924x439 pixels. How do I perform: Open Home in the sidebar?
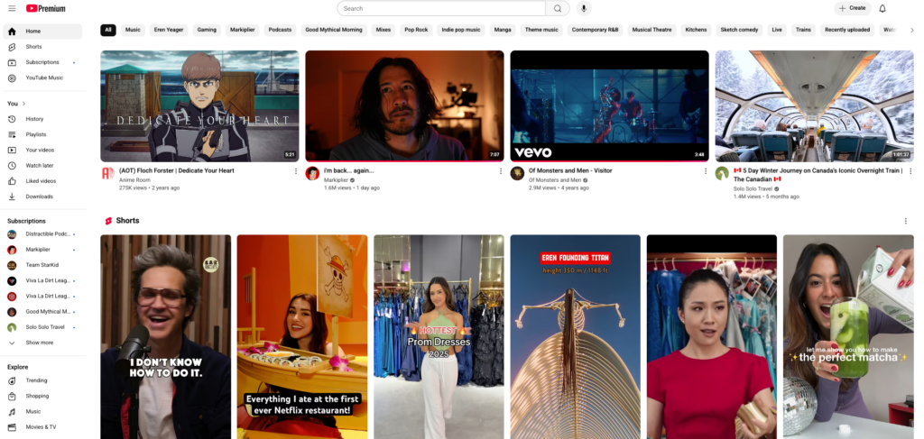click(42, 32)
